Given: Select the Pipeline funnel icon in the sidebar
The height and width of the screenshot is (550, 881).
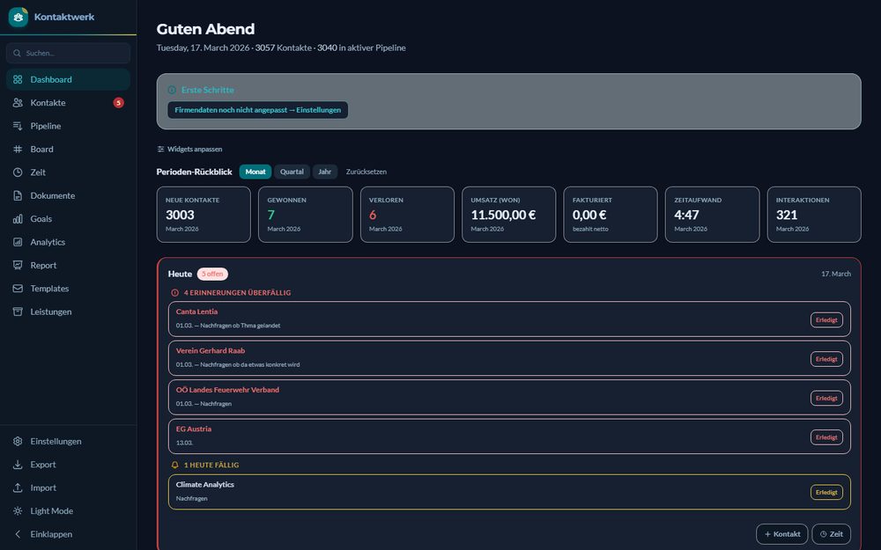Looking at the screenshot, I should coord(16,126).
